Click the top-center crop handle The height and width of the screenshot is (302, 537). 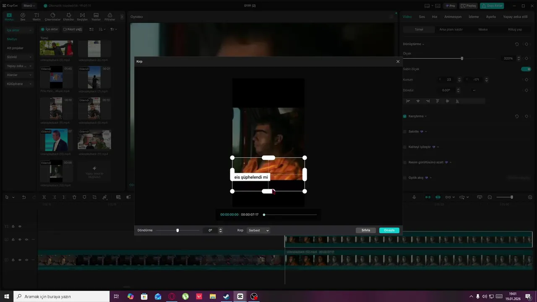(268, 158)
